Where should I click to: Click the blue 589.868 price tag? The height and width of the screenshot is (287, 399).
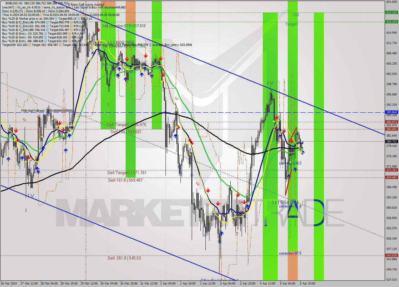(392, 112)
